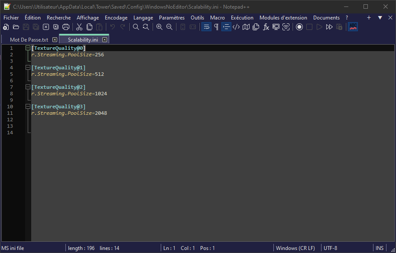This screenshot has height=253, width=396.
Task: Toggle Show All Characters pilcrow icon
Action: pos(216,27)
